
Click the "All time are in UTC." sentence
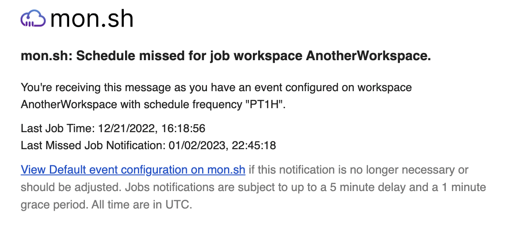click(x=142, y=205)
